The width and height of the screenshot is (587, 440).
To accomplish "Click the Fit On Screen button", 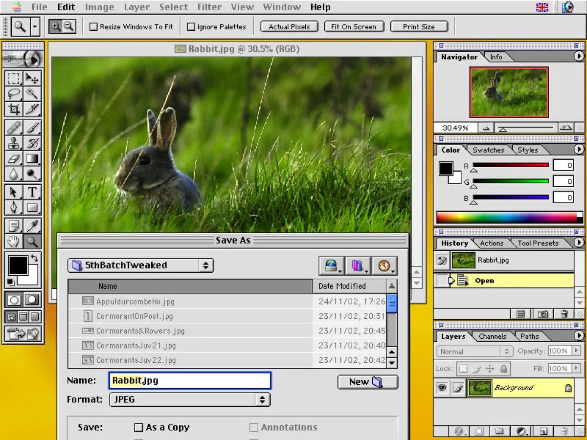I will (354, 27).
